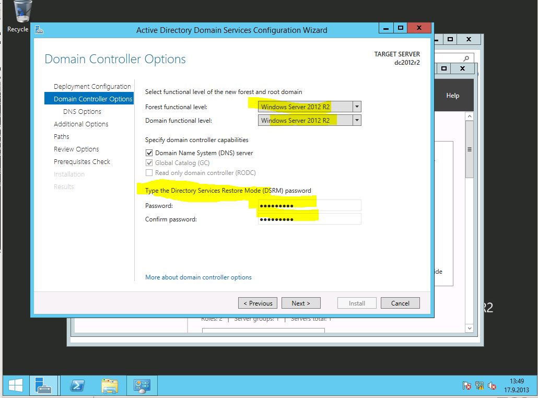Go to DNS Options step

(82, 111)
